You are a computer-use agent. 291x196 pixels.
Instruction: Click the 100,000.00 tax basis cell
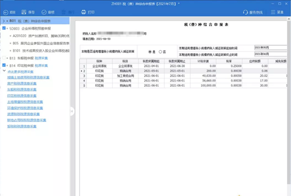tap(203, 86)
